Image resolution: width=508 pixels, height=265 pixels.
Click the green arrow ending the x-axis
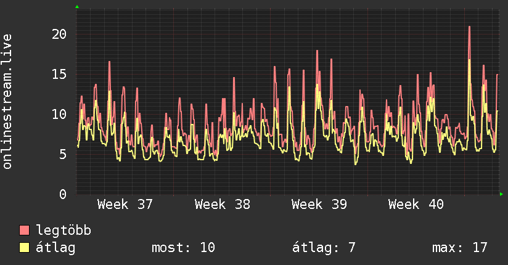501,194
